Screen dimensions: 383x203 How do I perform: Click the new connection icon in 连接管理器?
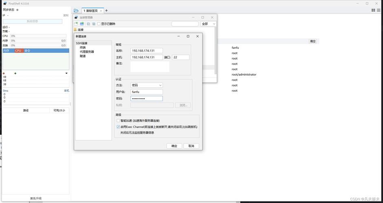coord(76,24)
